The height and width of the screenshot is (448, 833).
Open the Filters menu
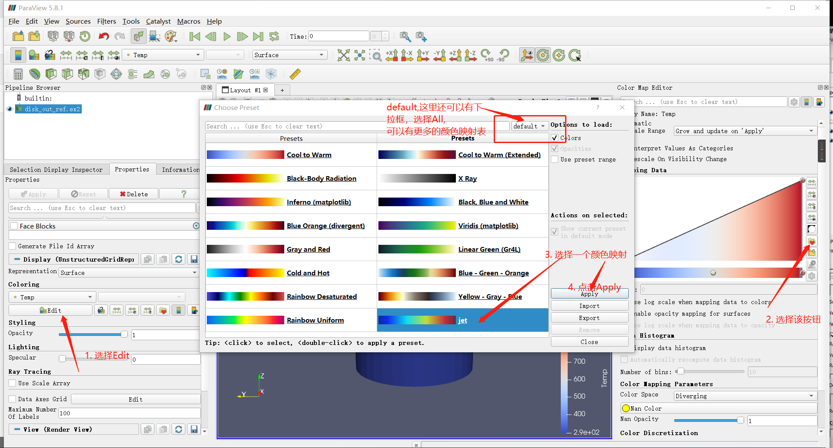(106, 21)
